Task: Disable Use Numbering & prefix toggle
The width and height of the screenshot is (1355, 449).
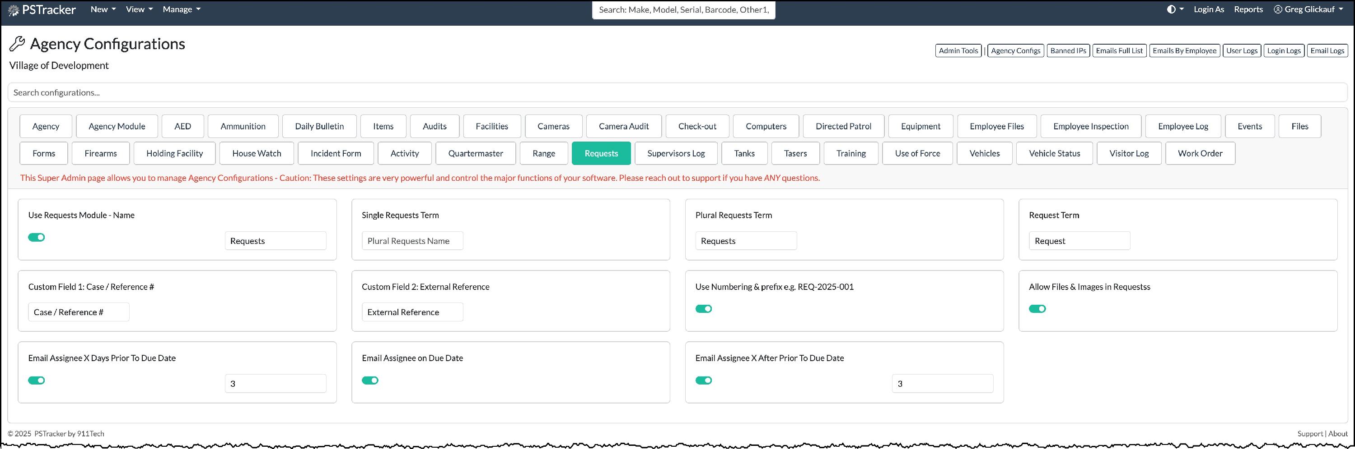Action: tap(704, 309)
